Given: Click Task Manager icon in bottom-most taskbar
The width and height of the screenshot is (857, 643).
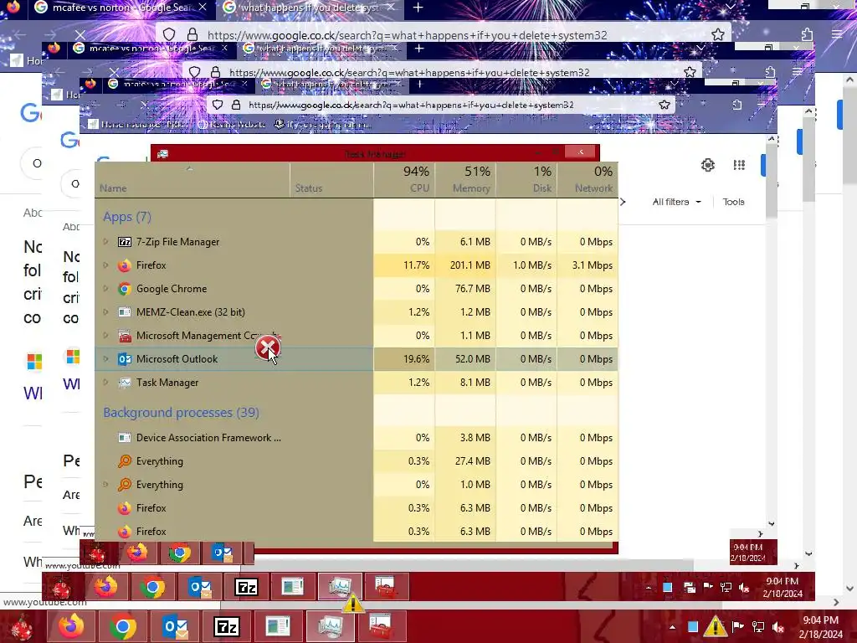Looking at the screenshot, I should (x=330, y=626).
